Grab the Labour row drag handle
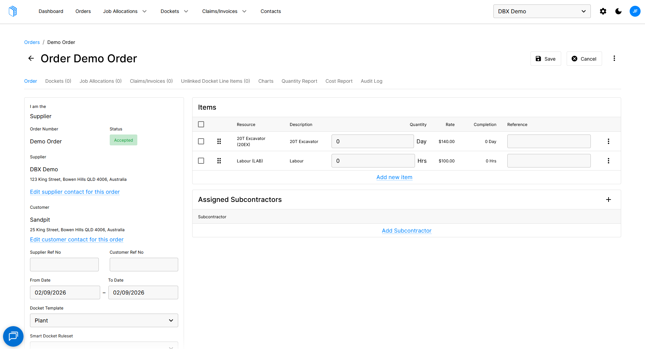Viewport: 645px width, 349px height. point(219,161)
